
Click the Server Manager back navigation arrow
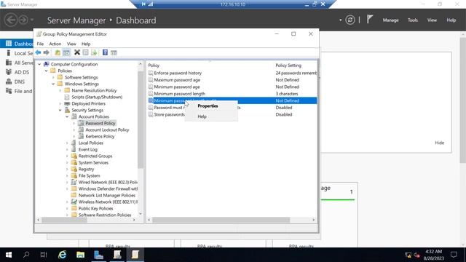click(11, 20)
